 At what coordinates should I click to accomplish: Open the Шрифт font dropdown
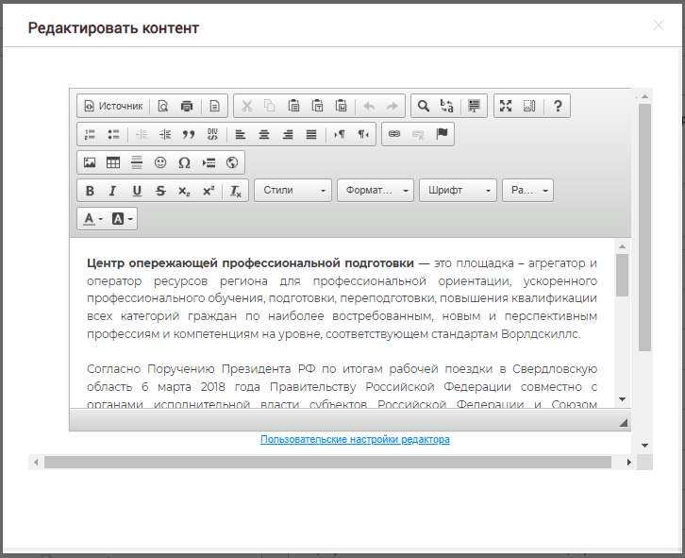458,191
